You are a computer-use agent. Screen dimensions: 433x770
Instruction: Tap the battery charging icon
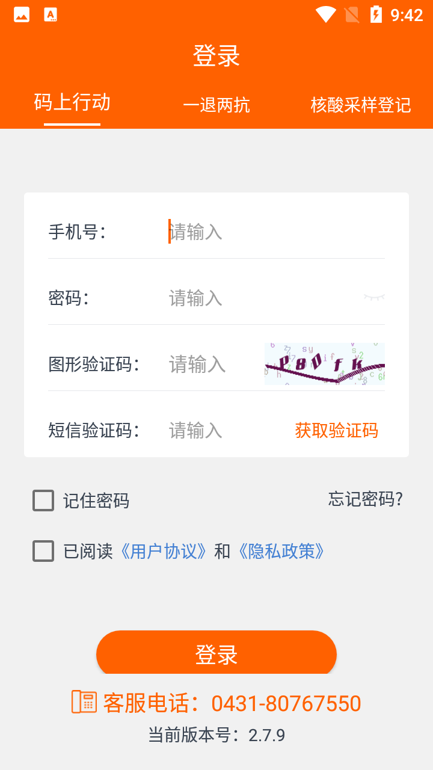[x=376, y=14]
